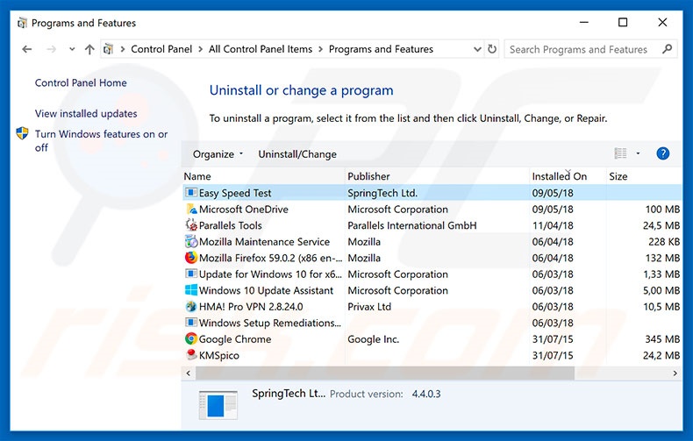The height and width of the screenshot is (441, 693).
Task: Click the Windows Setup Remediations icon
Action: (191, 323)
